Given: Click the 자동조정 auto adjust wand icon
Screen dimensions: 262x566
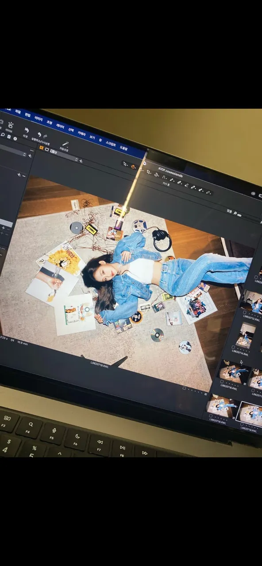Looking at the screenshot, I should [x=65, y=144].
